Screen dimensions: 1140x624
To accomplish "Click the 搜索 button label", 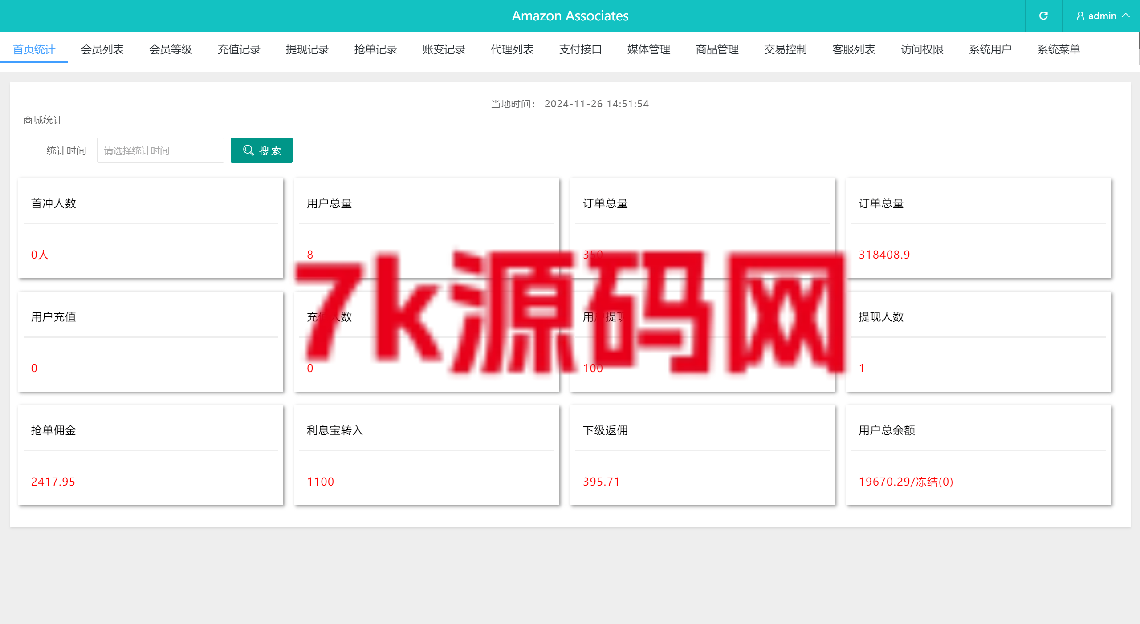I will pos(270,150).
